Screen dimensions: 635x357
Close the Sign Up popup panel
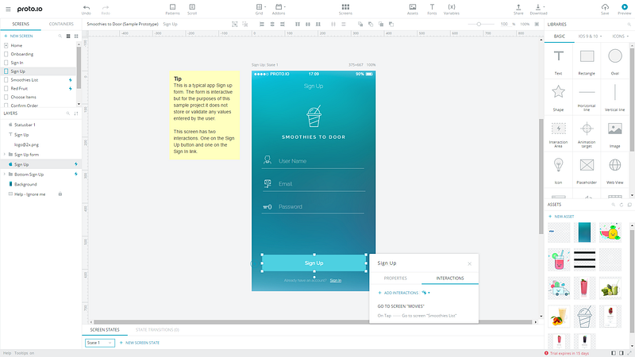[x=469, y=264]
